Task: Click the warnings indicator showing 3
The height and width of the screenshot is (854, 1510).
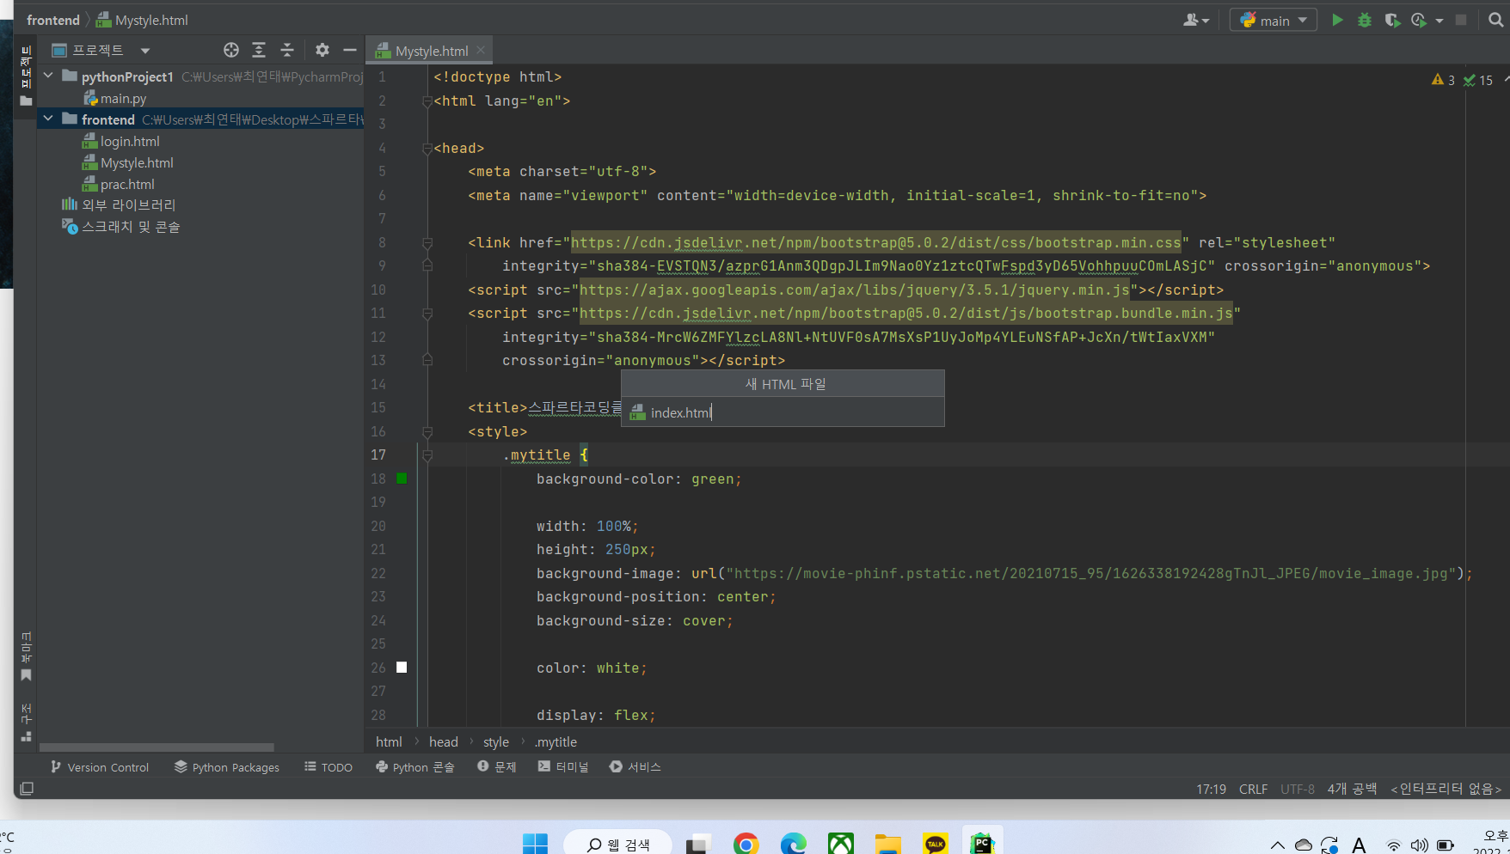Action: coord(1443,80)
